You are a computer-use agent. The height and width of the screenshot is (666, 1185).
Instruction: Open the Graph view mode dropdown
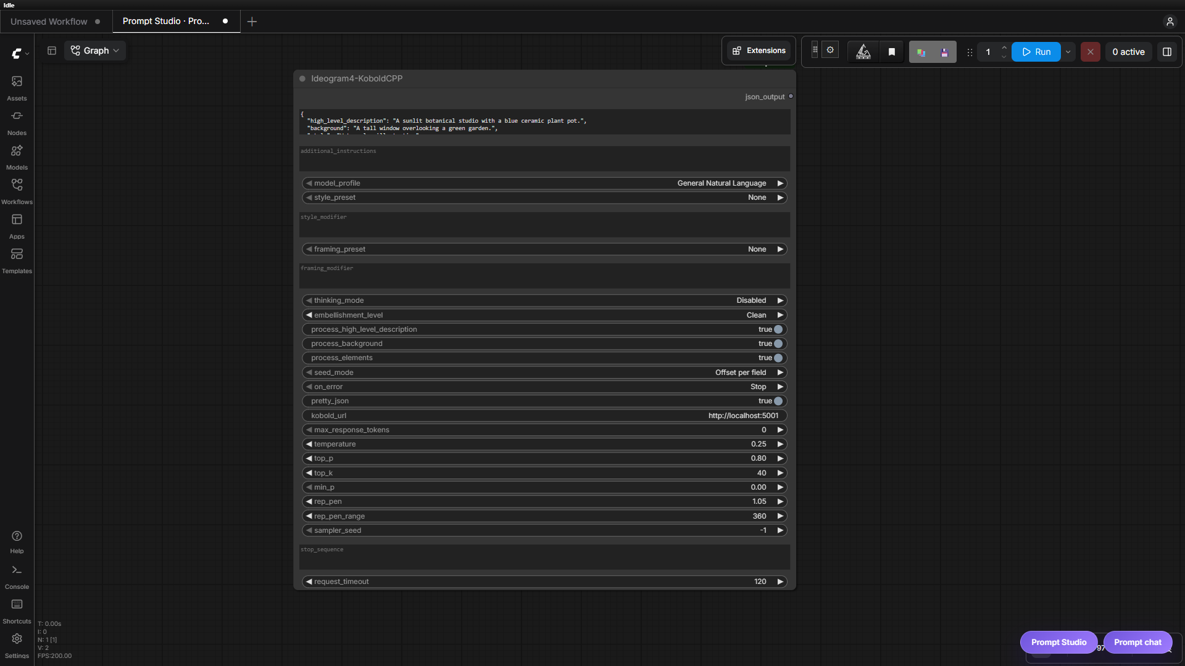pyautogui.click(x=94, y=51)
